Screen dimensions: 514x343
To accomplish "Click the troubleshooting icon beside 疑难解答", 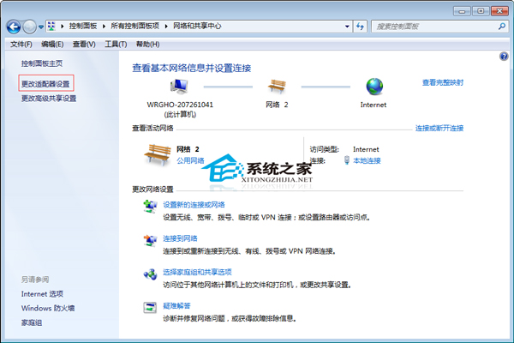I will (150, 308).
